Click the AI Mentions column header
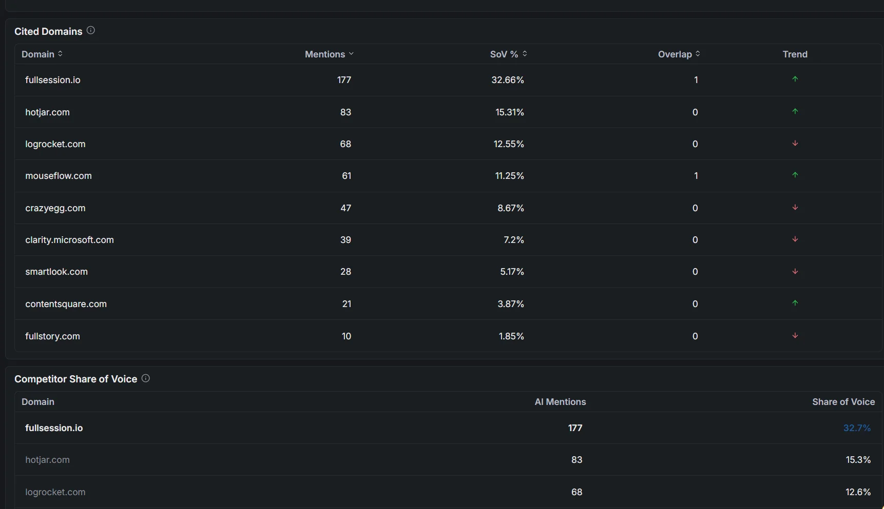 tap(560, 402)
